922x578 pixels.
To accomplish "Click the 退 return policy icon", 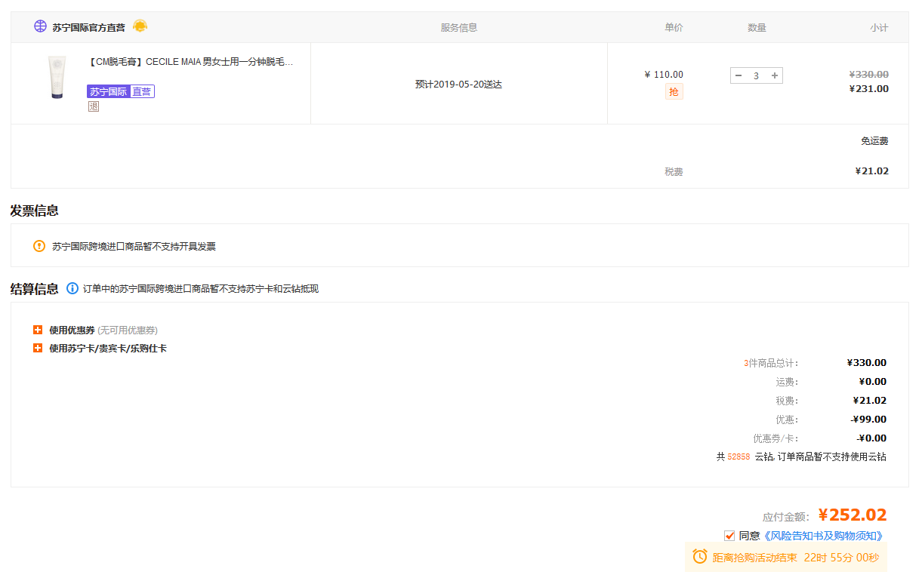I will [x=93, y=106].
